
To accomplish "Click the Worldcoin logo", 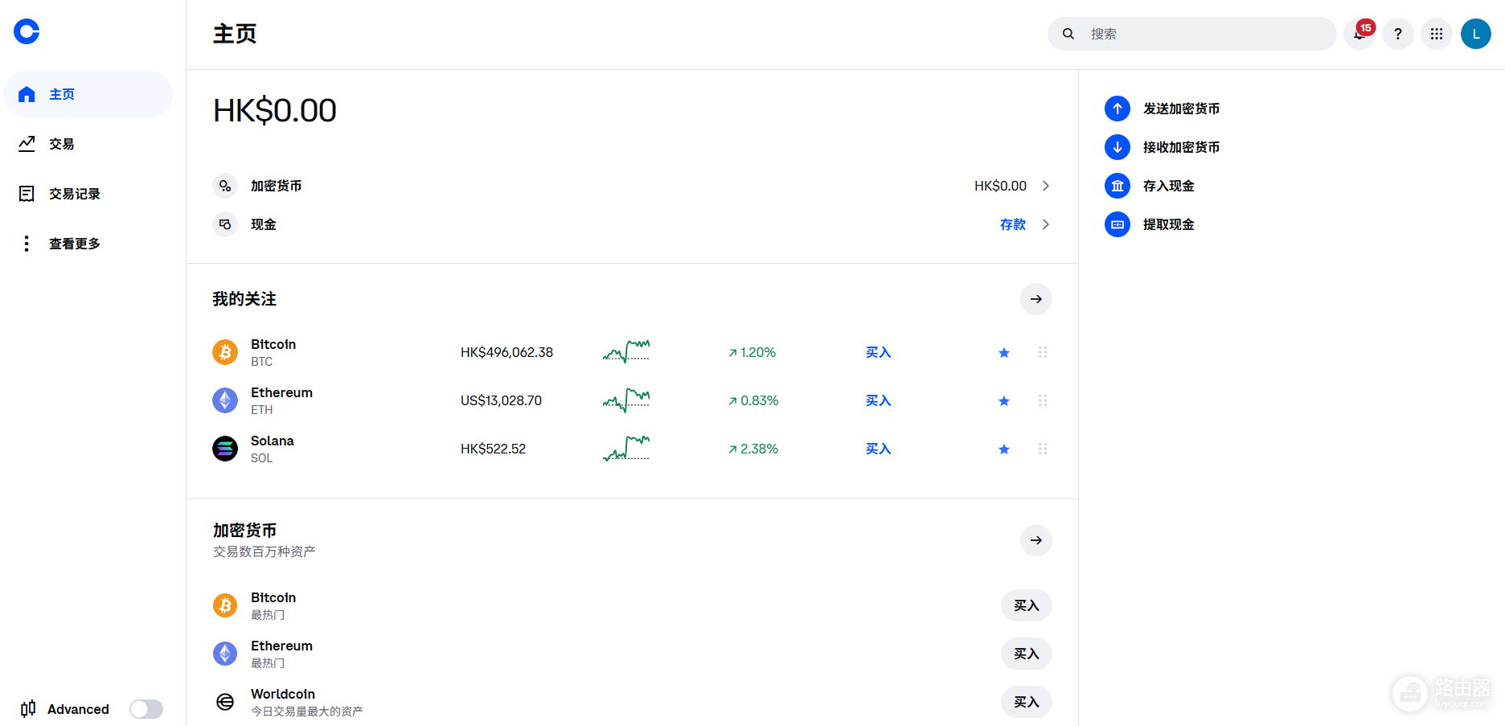I will coord(225,702).
